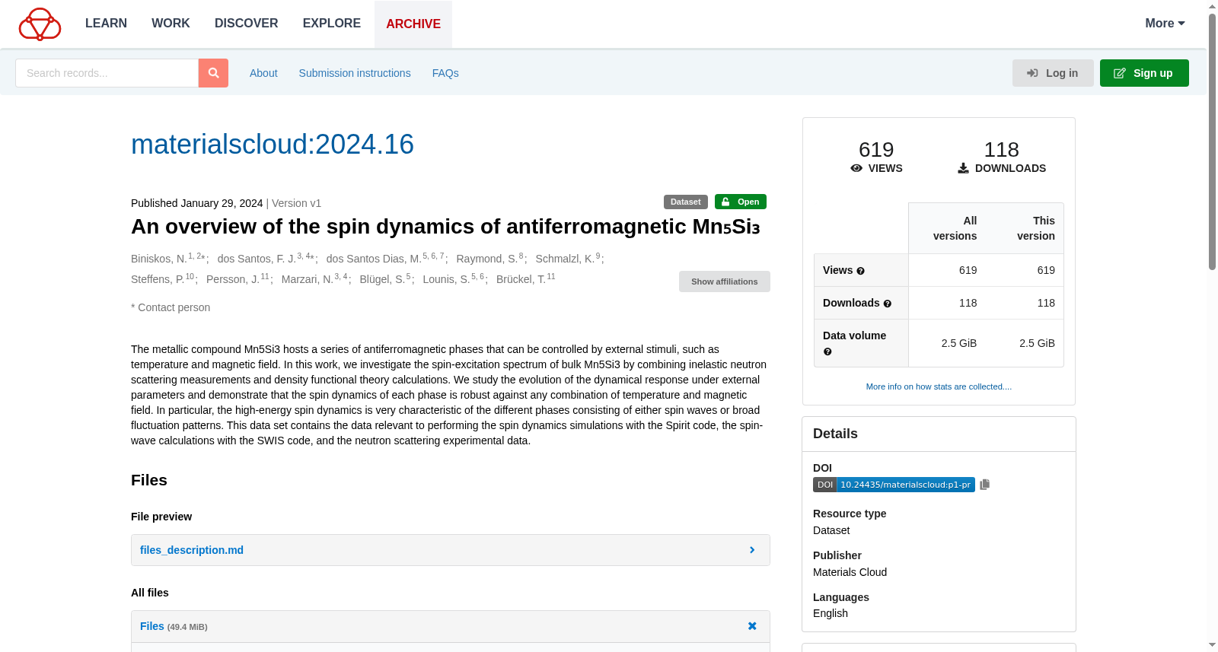Click Show affiliations button
Screen dimensions: 1218x652
pyautogui.click(x=724, y=281)
